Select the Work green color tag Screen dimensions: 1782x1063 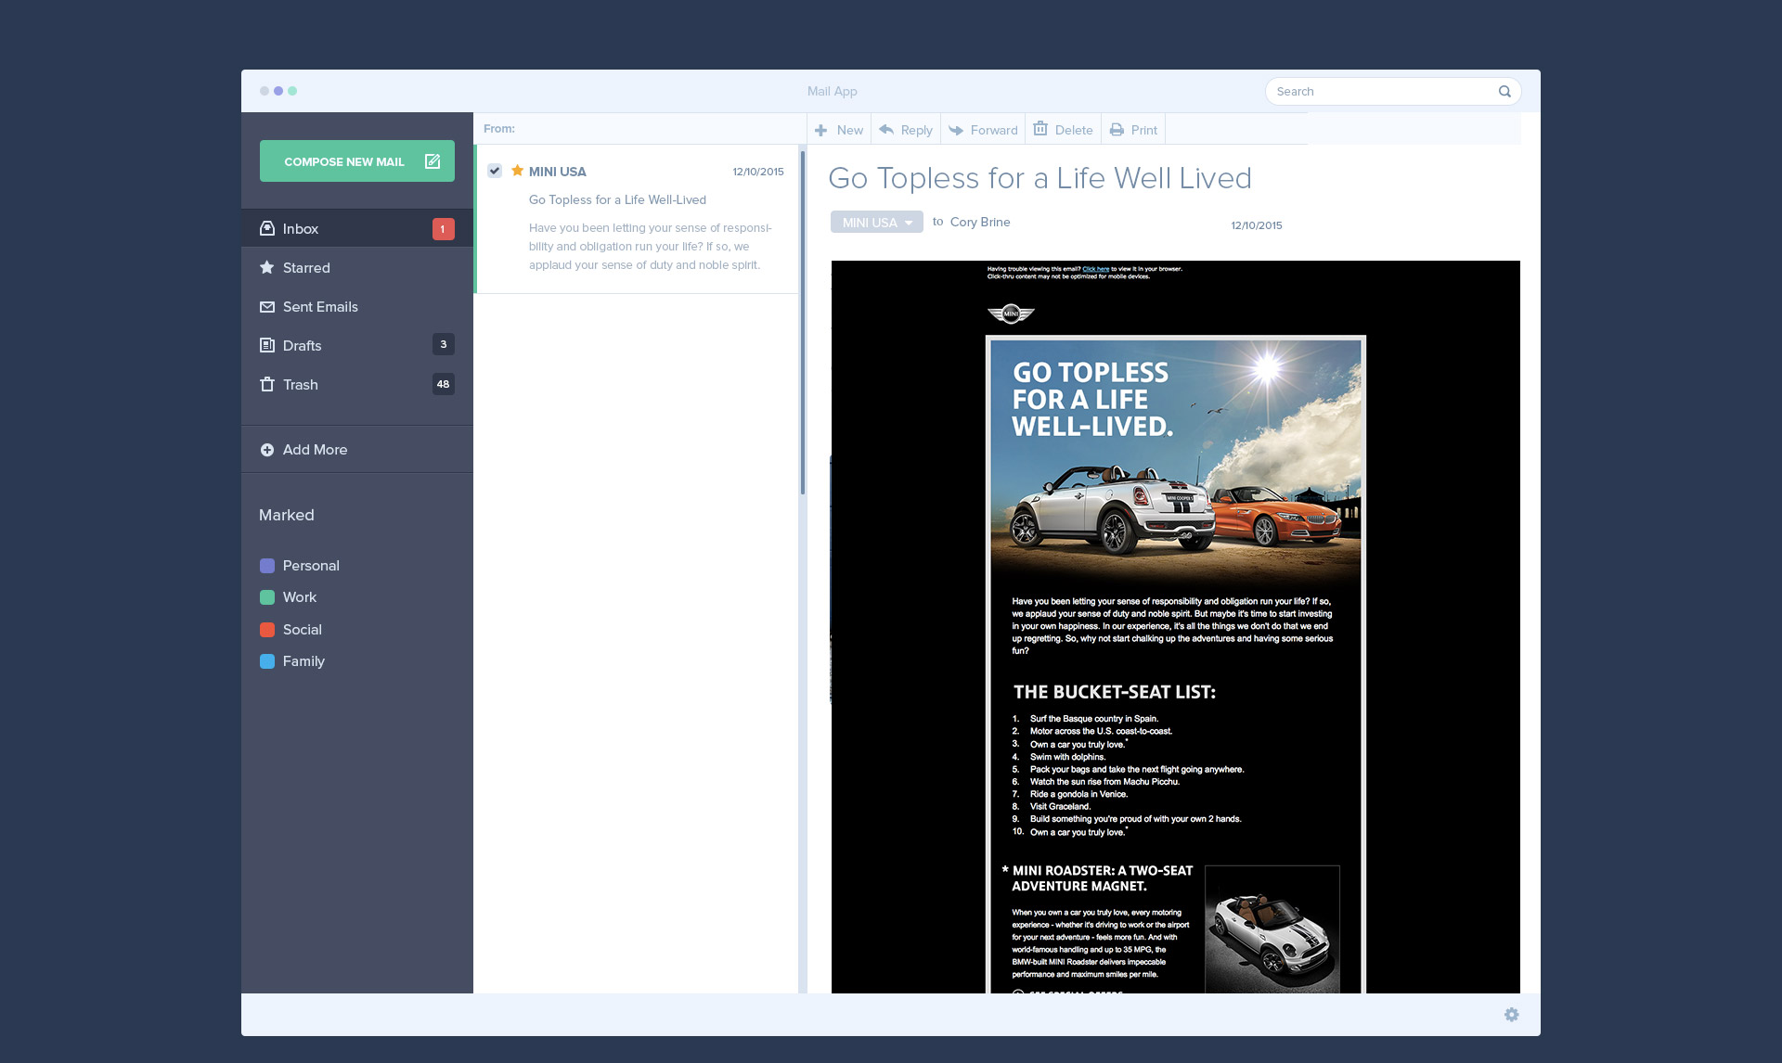(267, 597)
